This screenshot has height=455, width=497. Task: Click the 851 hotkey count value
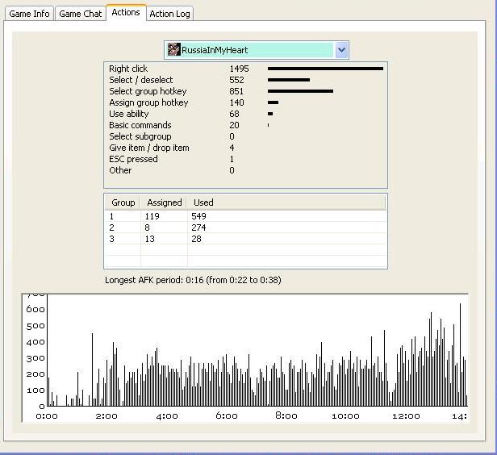[236, 91]
